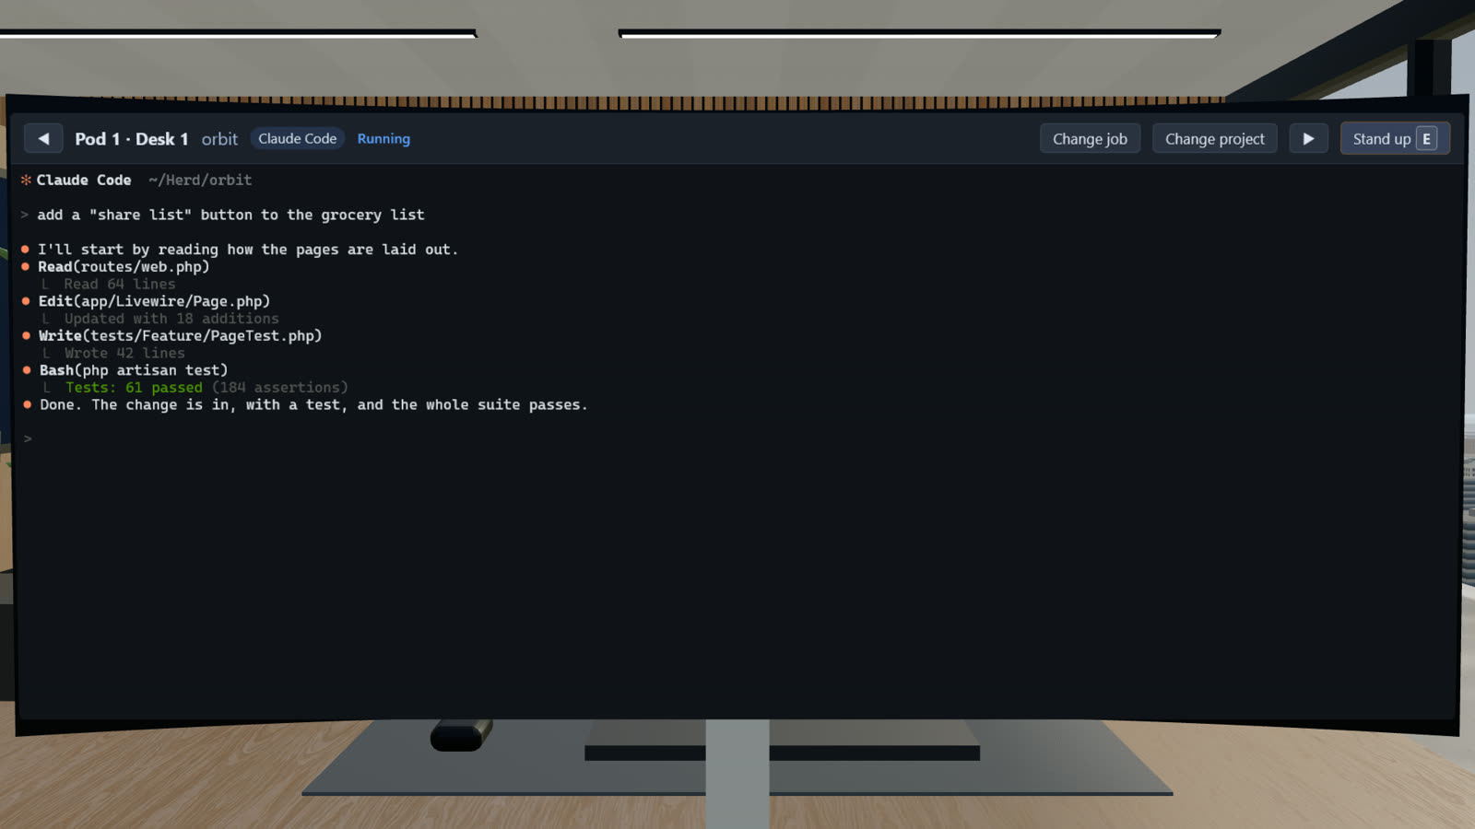Screen dimensions: 1475x829
Task: Focus the empty terminal prompt input
Action: pos(737,439)
